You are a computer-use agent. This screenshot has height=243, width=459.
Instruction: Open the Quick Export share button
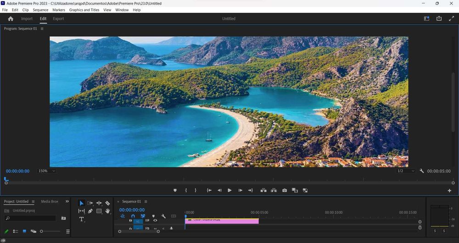pyautogui.click(x=439, y=19)
